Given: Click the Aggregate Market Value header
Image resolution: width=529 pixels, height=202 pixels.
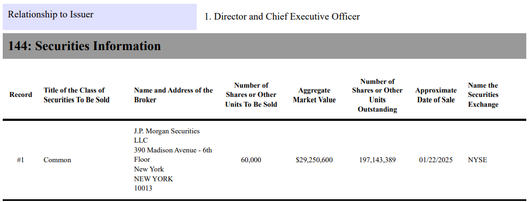Looking at the screenshot, I should tap(314, 95).
